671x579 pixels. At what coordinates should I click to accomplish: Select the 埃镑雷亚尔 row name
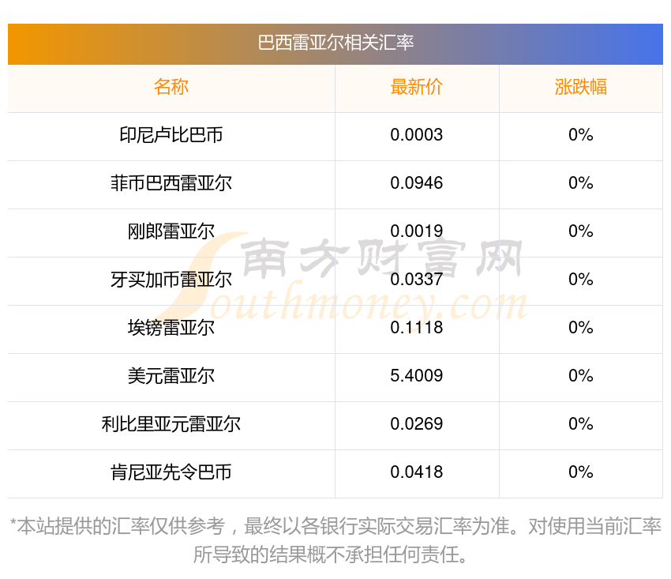coord(171,328)
